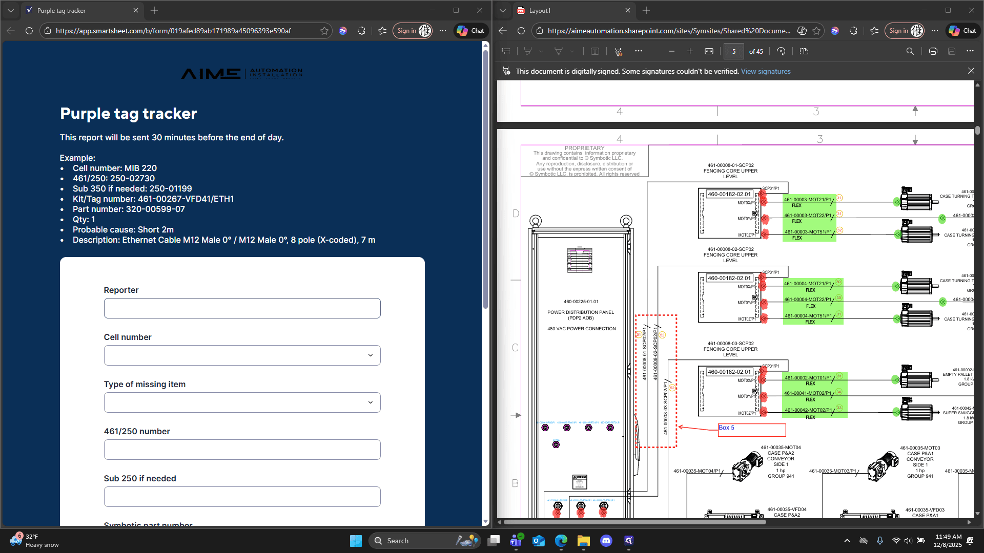984x553 pixels.
Task: Click the PDF horizontal scrollbar
Action: (x=634, y=522)
